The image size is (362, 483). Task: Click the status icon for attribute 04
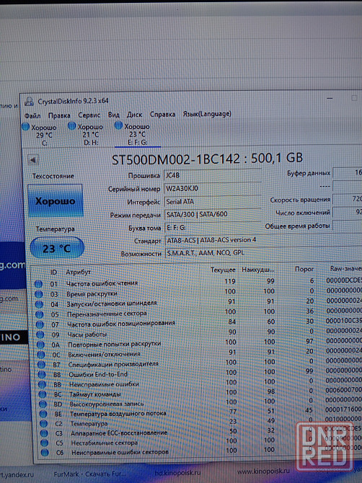tap(39, 304)
